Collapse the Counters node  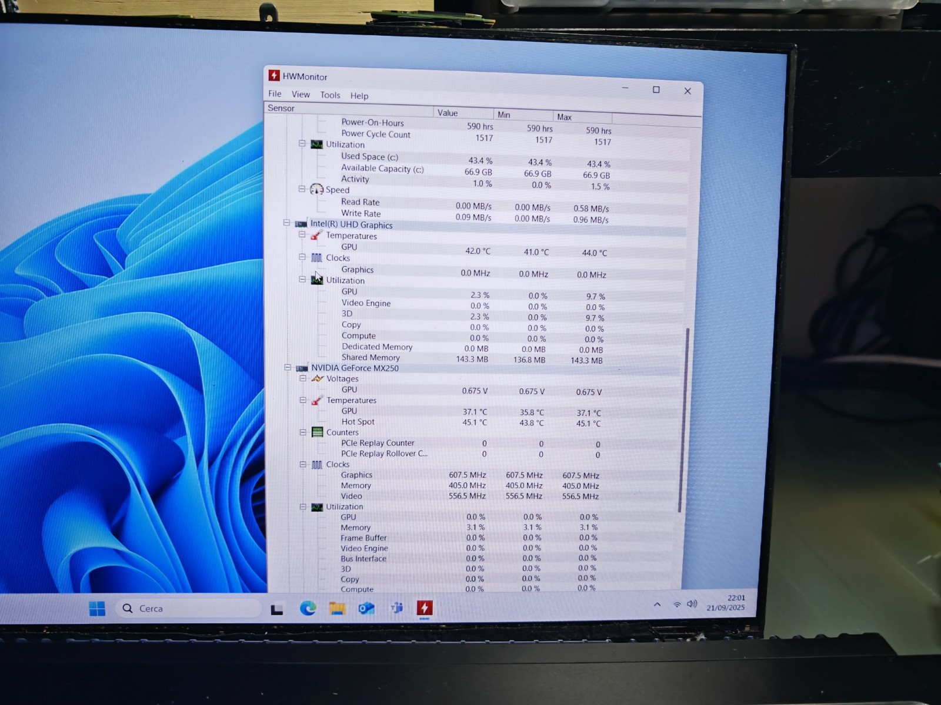(x=303, y=432)
